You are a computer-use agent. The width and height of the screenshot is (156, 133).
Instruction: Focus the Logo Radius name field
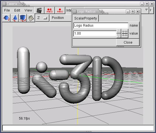tap(101, 26)
